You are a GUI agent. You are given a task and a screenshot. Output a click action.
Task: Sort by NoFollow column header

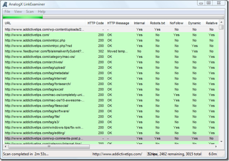(176, 23)
